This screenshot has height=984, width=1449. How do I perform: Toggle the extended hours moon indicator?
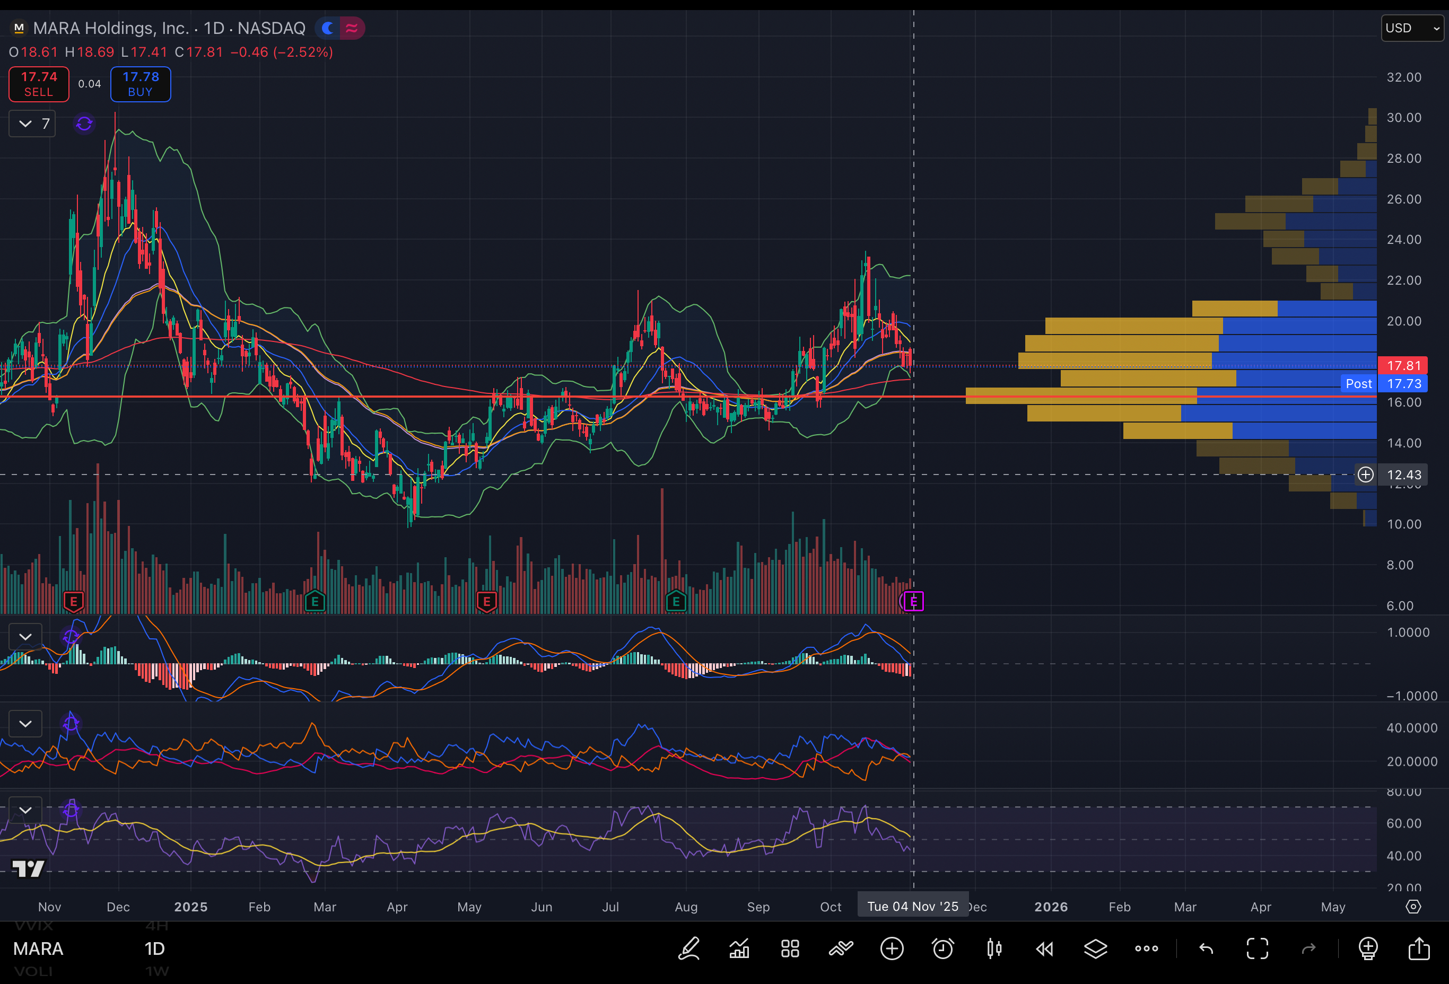point(327,28)
